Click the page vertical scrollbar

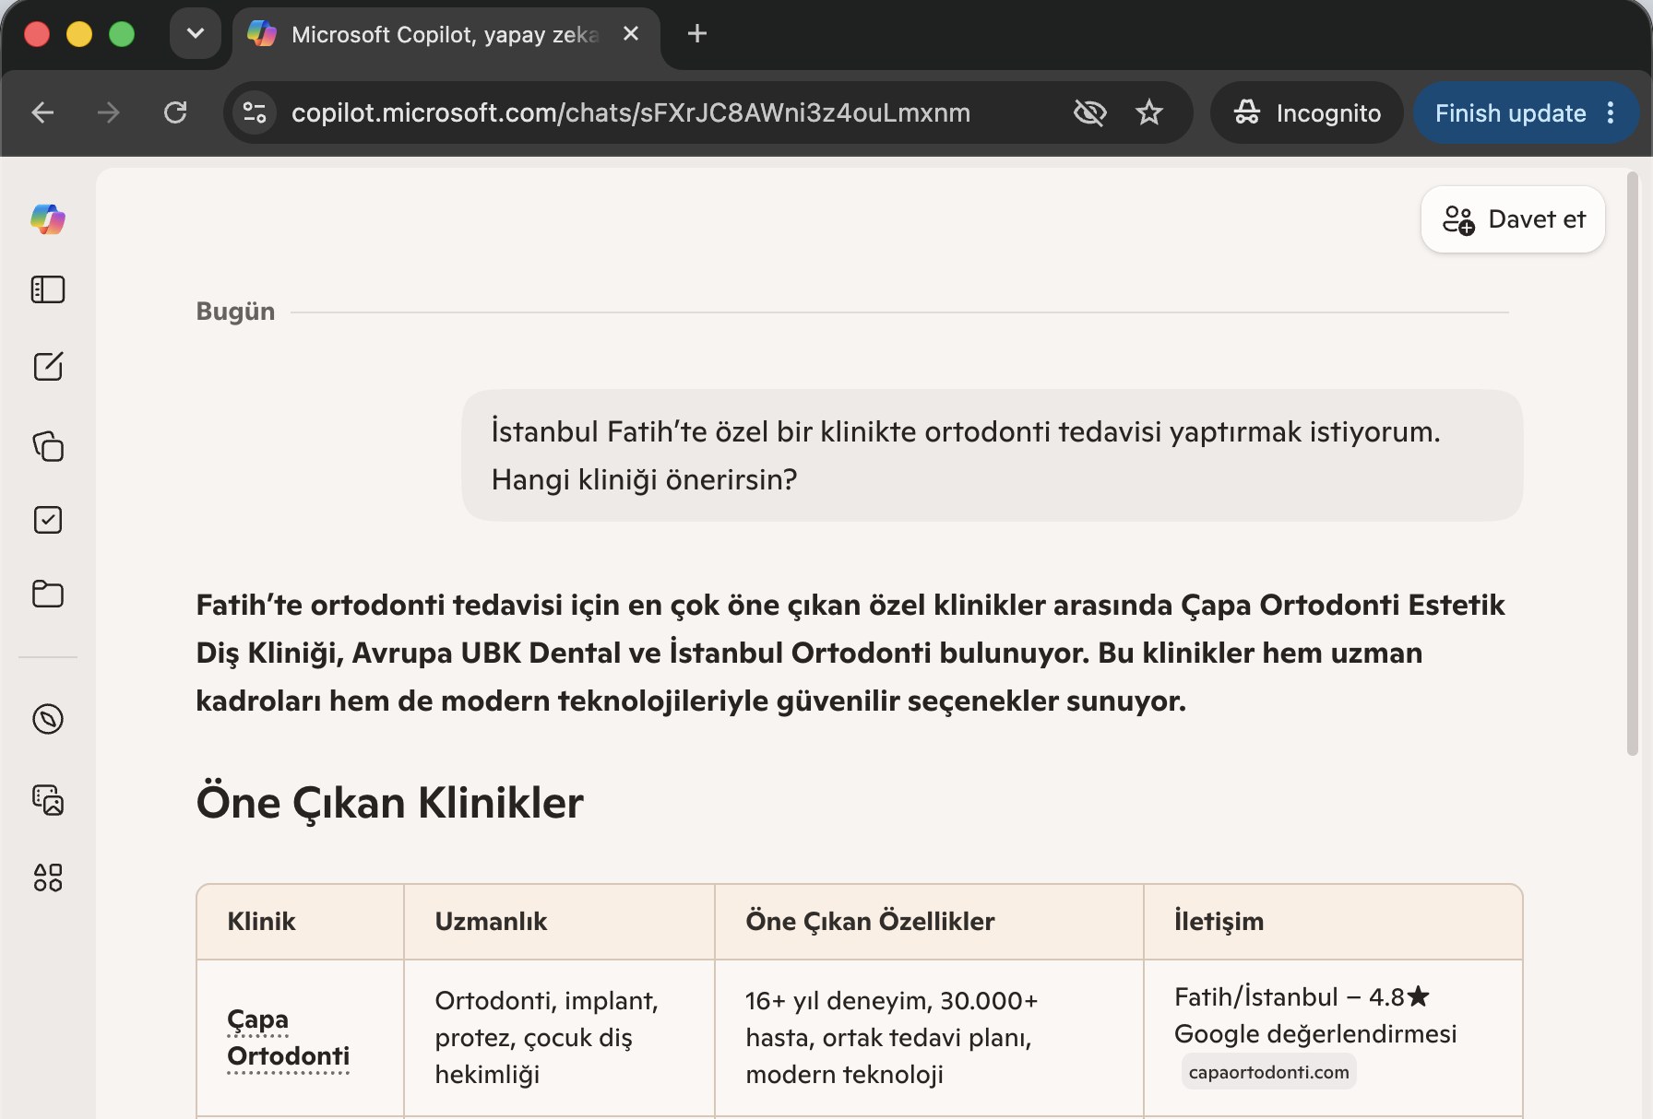pos(1633,463)
